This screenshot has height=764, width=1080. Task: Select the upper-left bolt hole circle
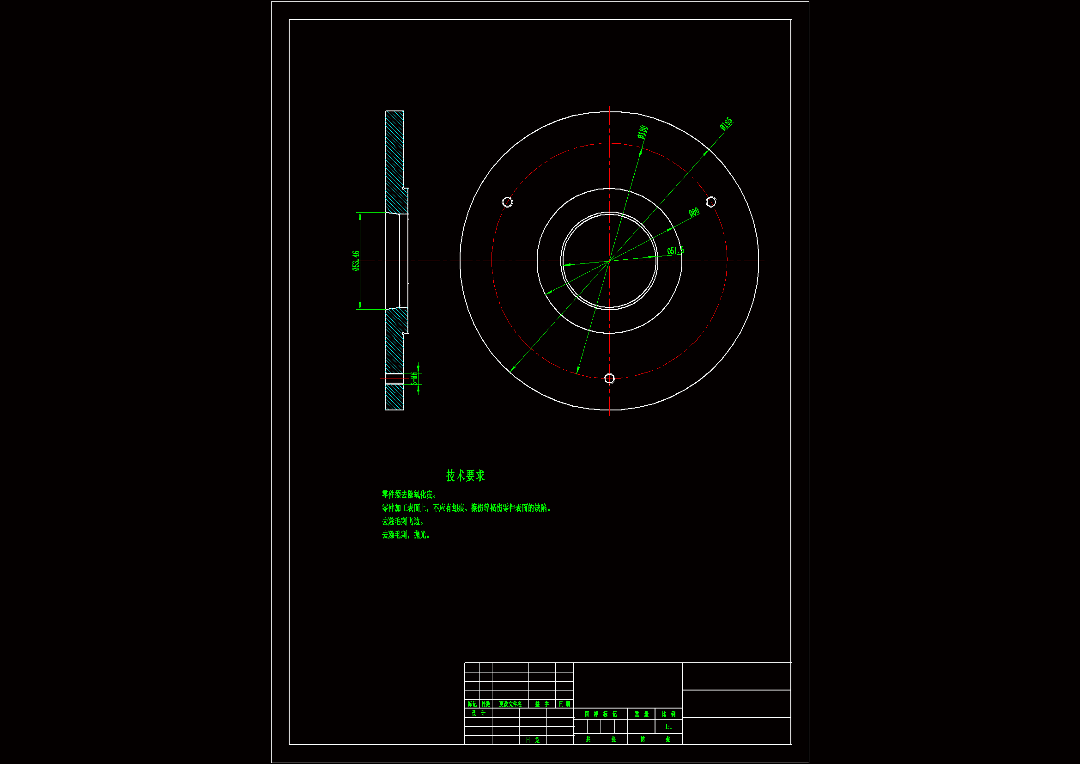click(507, 202)
